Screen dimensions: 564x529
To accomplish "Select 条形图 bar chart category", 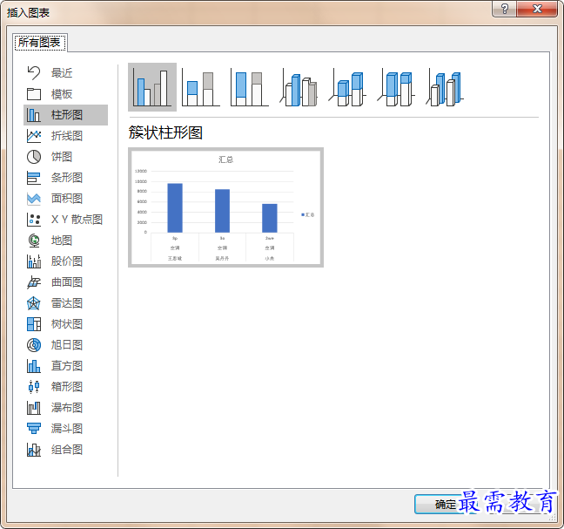I will [x=65, y=178].
